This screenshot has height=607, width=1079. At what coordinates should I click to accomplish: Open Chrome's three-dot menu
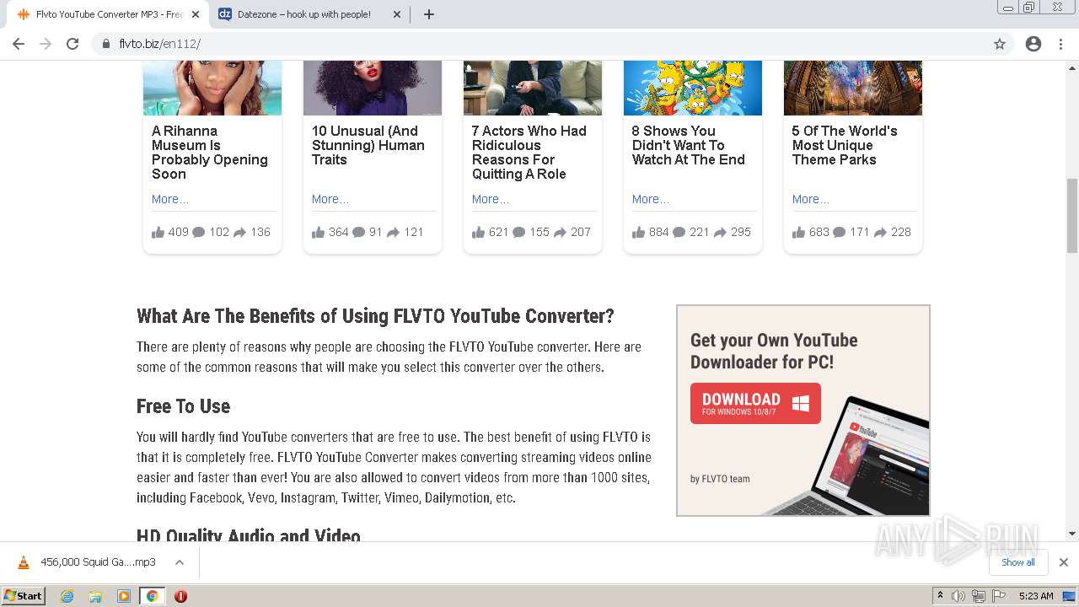point(1060,44)
